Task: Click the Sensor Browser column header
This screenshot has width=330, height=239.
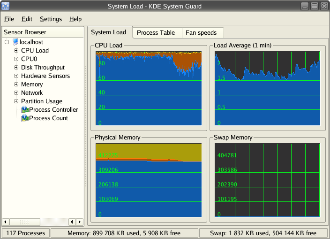Action: [43, 32]
